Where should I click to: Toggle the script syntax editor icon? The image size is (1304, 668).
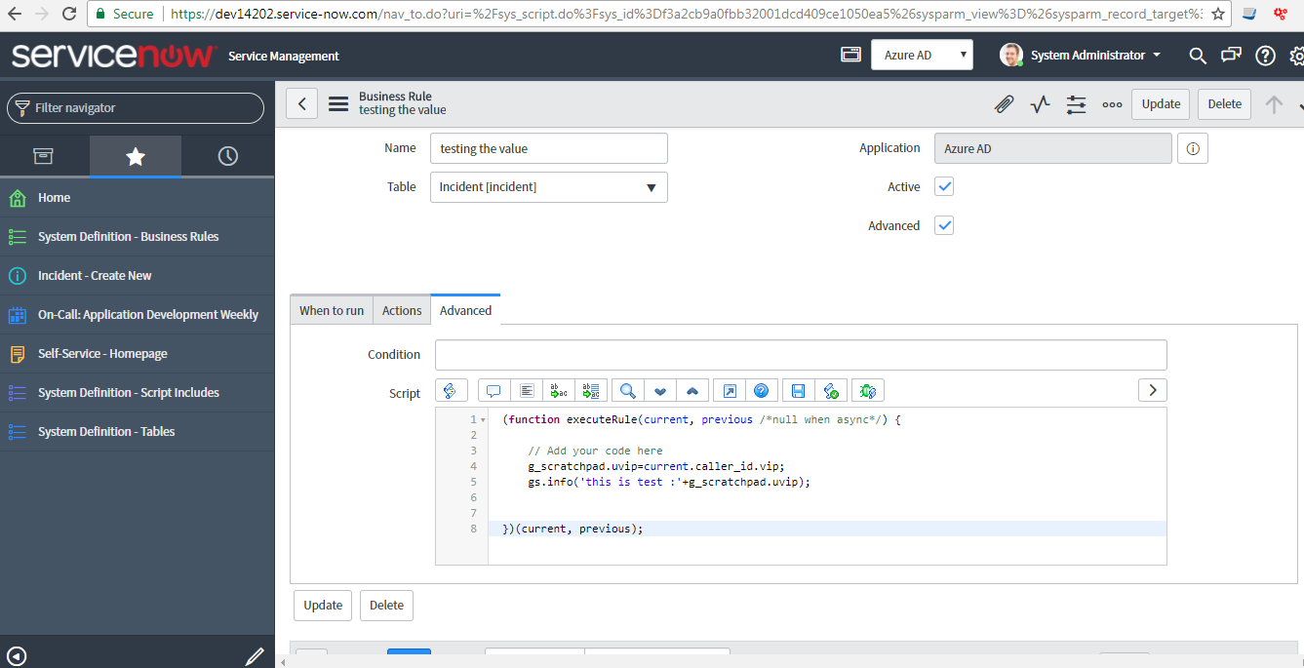(x=452, y=390)
